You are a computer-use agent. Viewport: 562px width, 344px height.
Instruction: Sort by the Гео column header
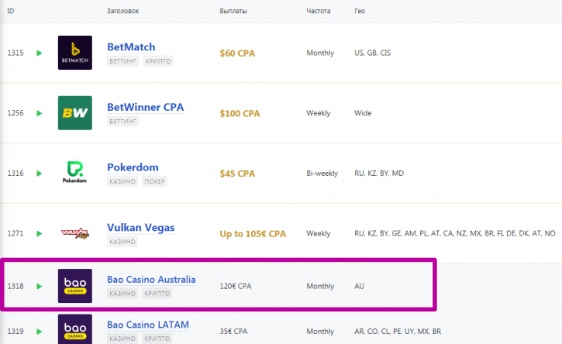pyautogui.click(x=360, y=11)
